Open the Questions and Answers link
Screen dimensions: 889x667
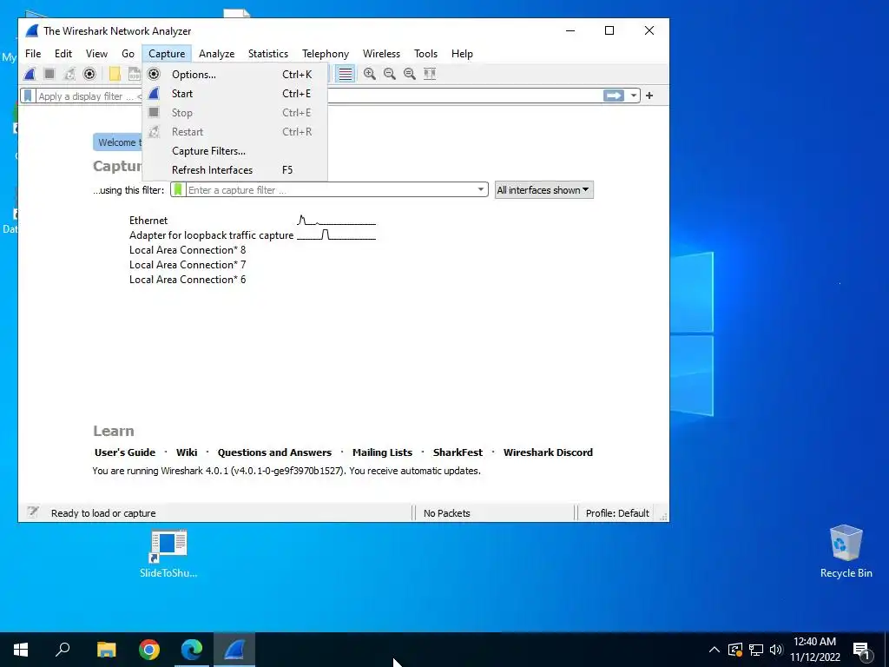point(274,452)
